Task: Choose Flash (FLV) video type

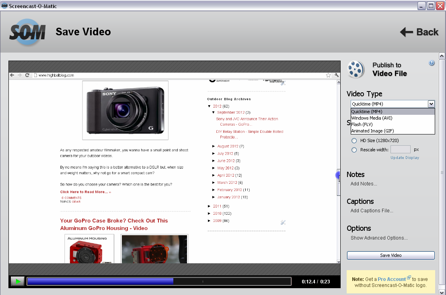Action: click(x=393, y=124)
